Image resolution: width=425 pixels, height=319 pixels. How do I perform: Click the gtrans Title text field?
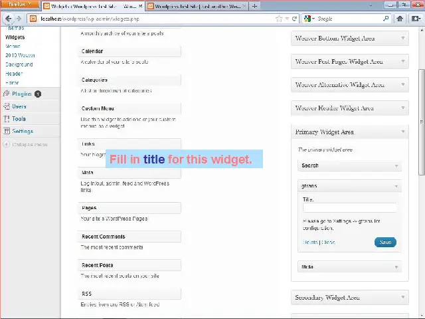click(x=349, y=208)
